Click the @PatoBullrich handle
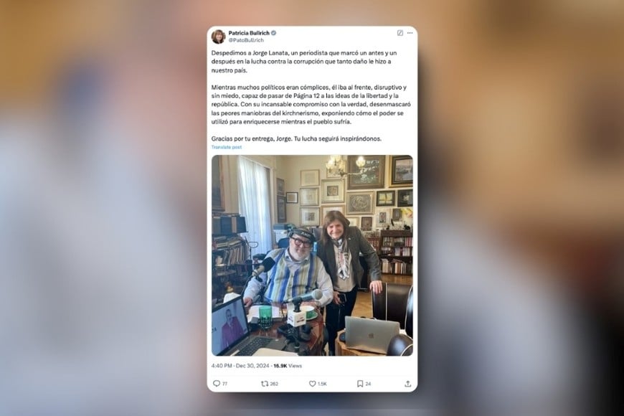Screen dimensions: 624x416 (x=246, y=40)
